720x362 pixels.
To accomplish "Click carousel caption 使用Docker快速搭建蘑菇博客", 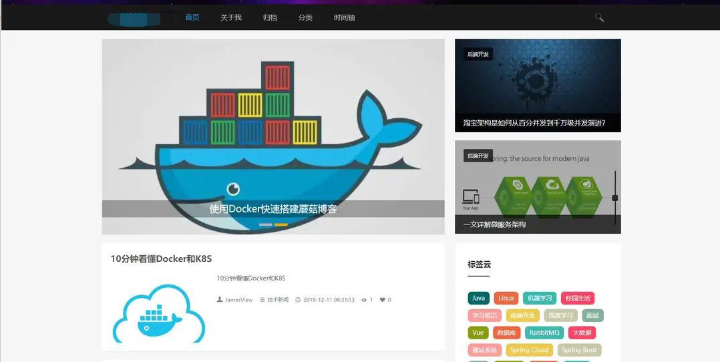I will pyautogui.click(x=273, y=209).
